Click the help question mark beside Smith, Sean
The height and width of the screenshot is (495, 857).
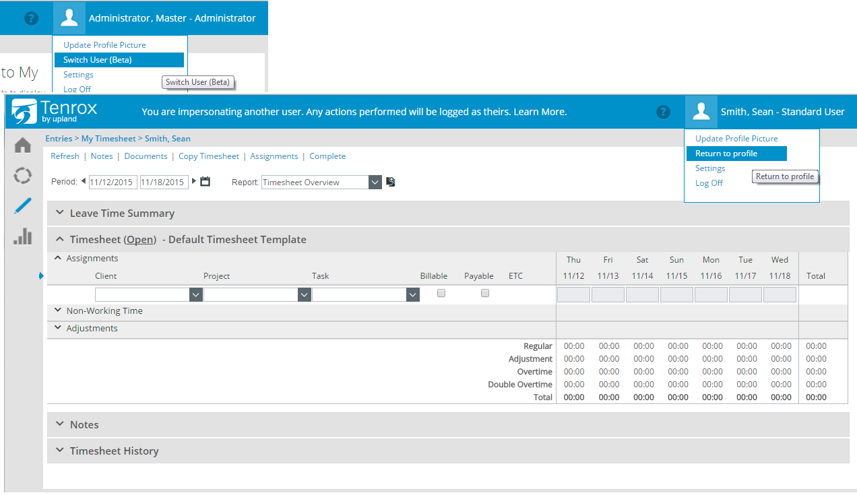pos(664,112)
